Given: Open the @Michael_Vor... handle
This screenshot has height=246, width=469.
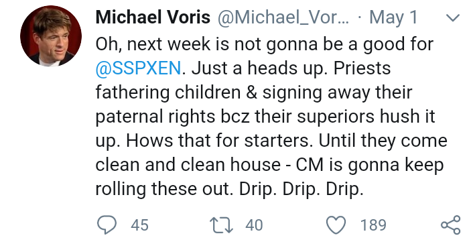Looking at the screenshot, I should point(283,17).
